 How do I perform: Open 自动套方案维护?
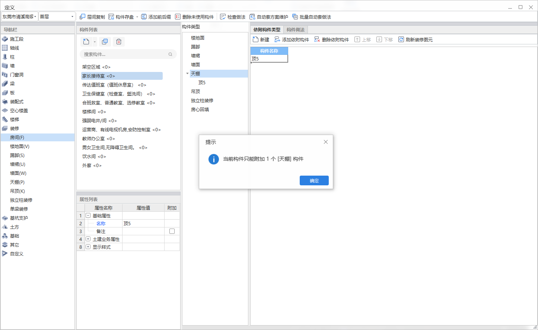coord(268,17)
